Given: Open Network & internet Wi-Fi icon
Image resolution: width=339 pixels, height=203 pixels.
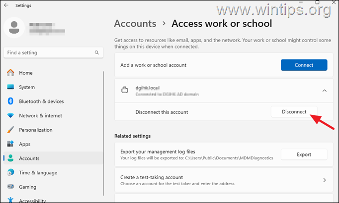Looking at the screenshot, I should 10,115.
